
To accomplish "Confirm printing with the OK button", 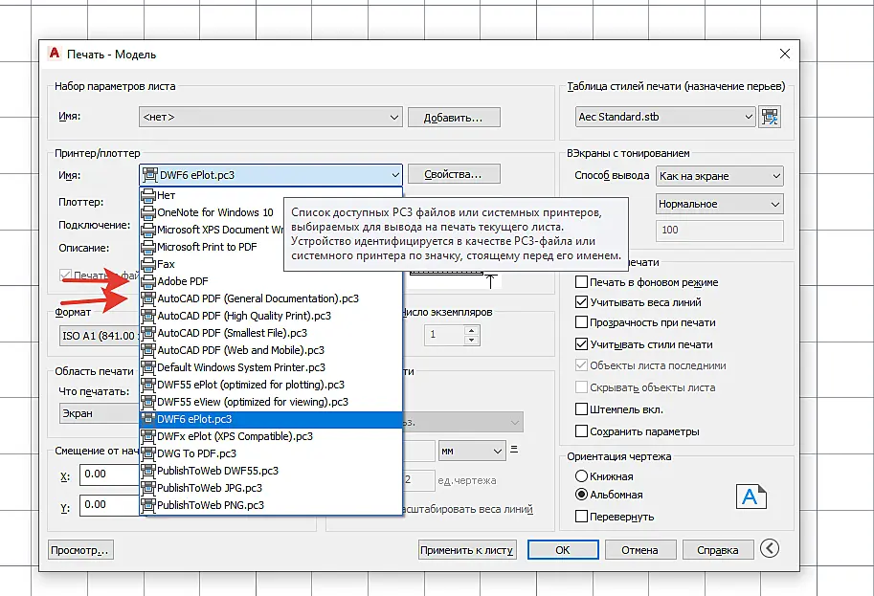I will (x=563, y=550).
